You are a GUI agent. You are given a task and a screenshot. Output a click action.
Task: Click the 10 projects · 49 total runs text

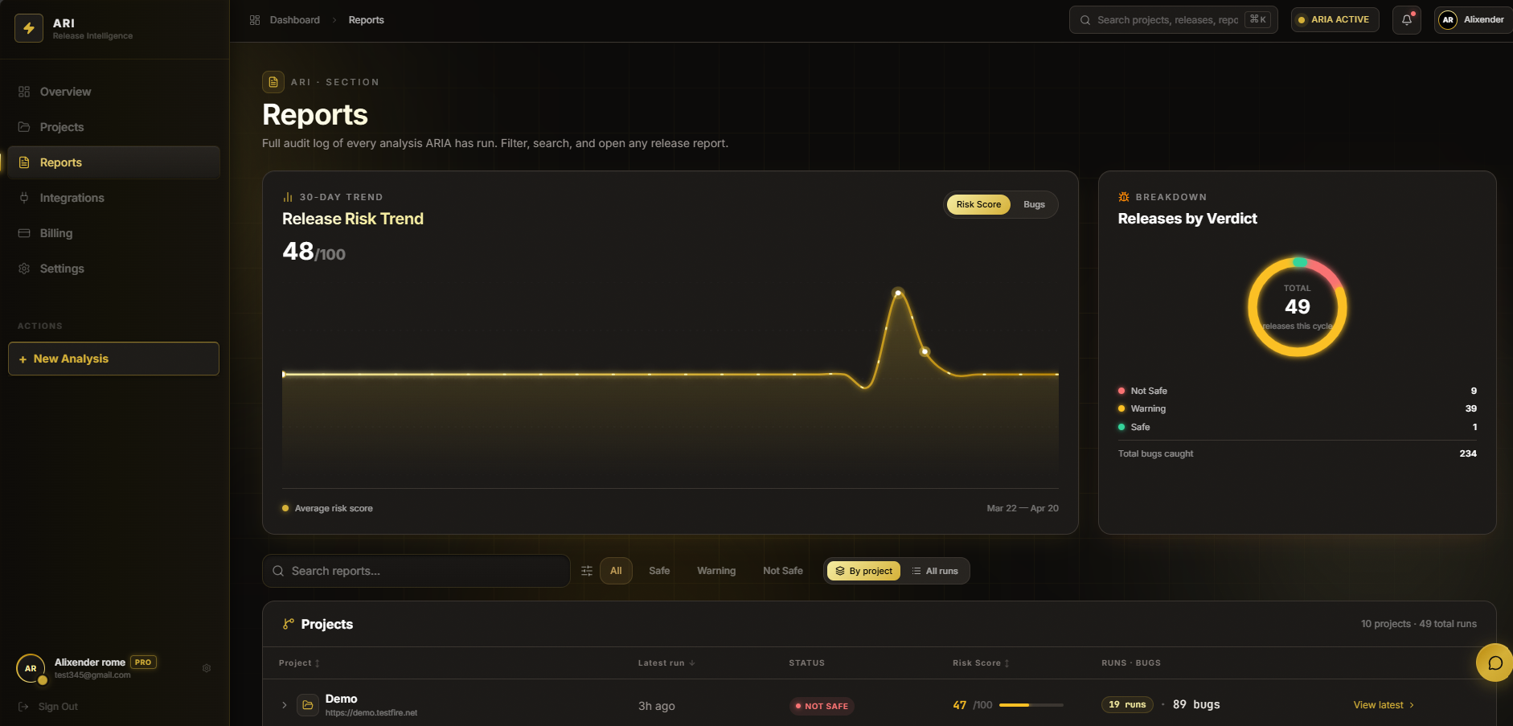(1418, 624)
